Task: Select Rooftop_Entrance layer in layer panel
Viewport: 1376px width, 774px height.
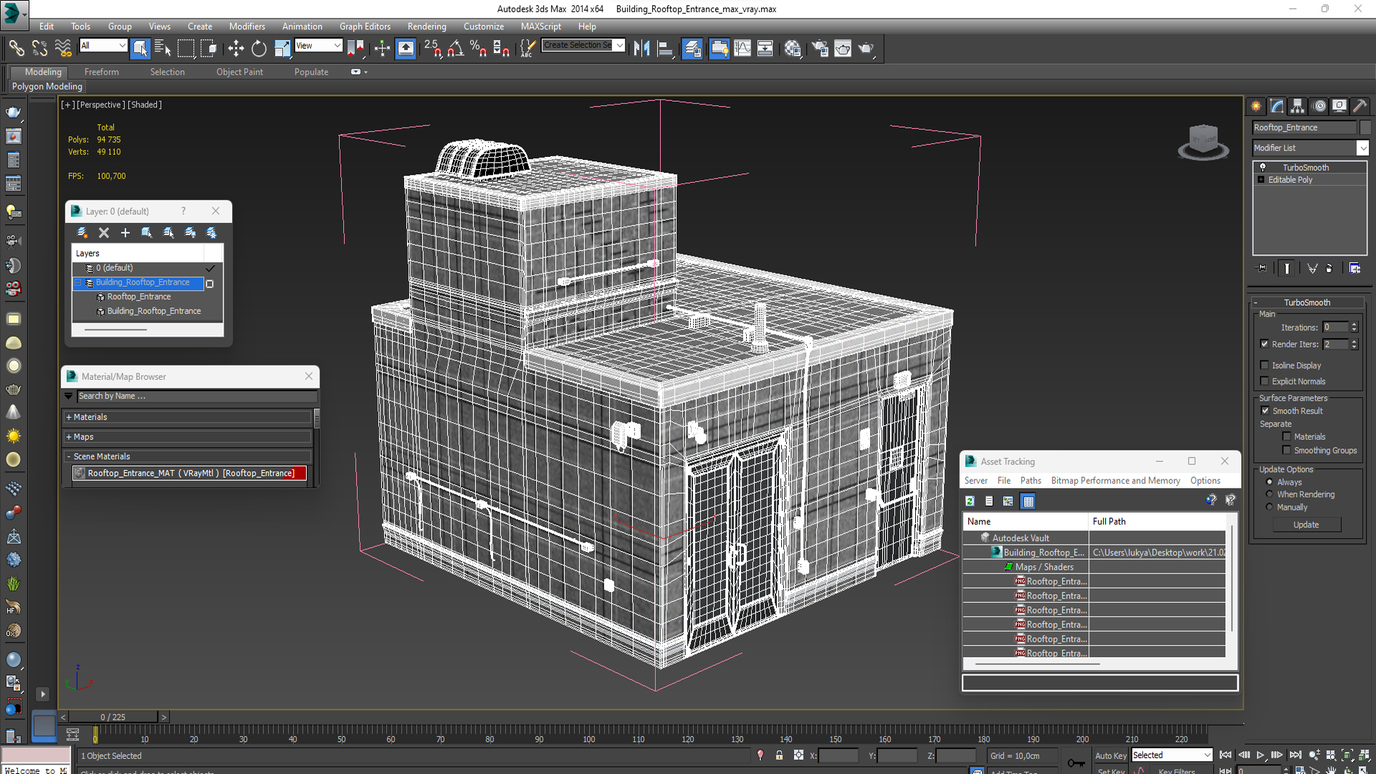Action: (x=138, y=297)
